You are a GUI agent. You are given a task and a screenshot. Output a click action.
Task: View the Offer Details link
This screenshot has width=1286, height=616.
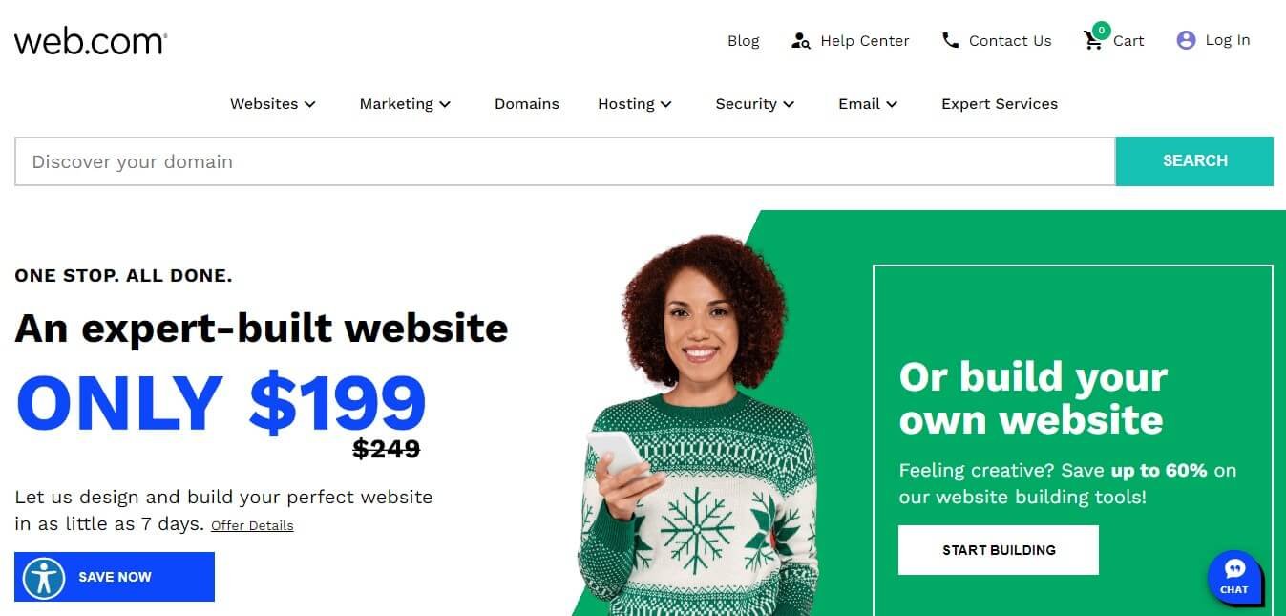[x=252, y=525]
